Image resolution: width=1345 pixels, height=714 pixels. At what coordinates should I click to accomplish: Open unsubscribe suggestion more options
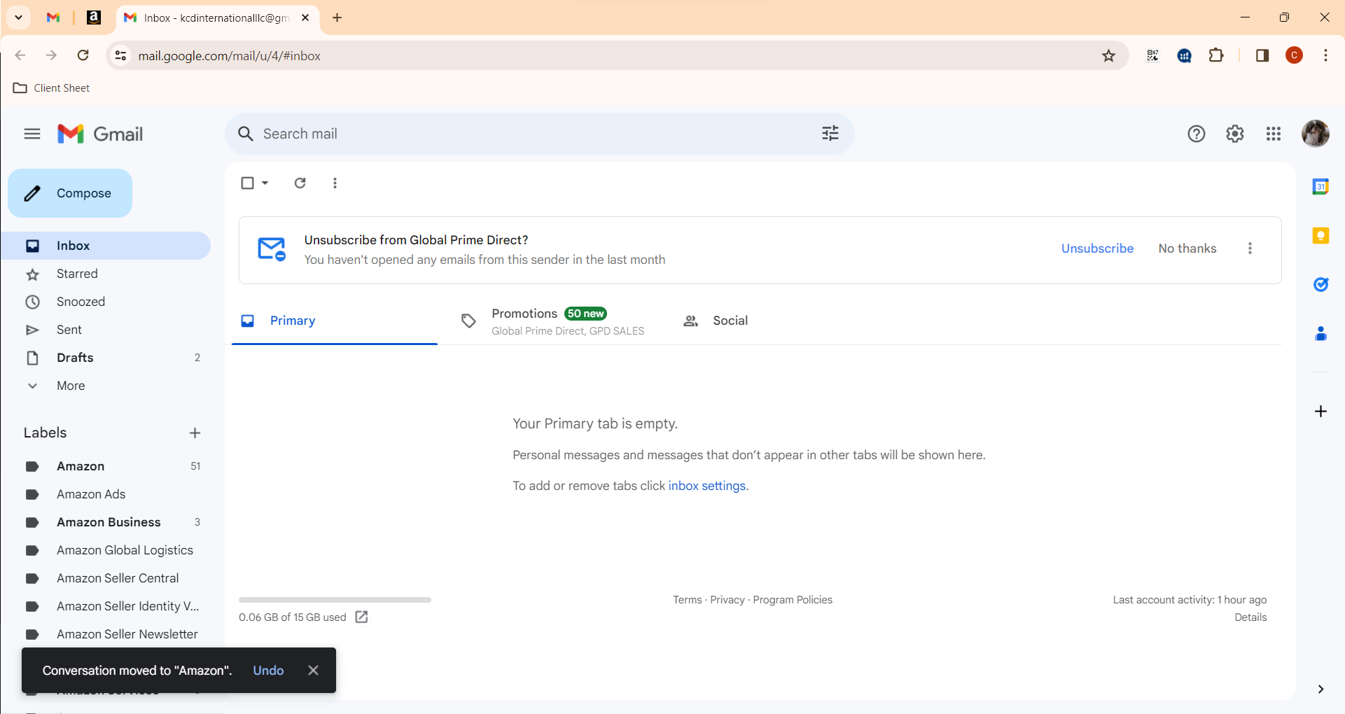[x=1250, y=248]
